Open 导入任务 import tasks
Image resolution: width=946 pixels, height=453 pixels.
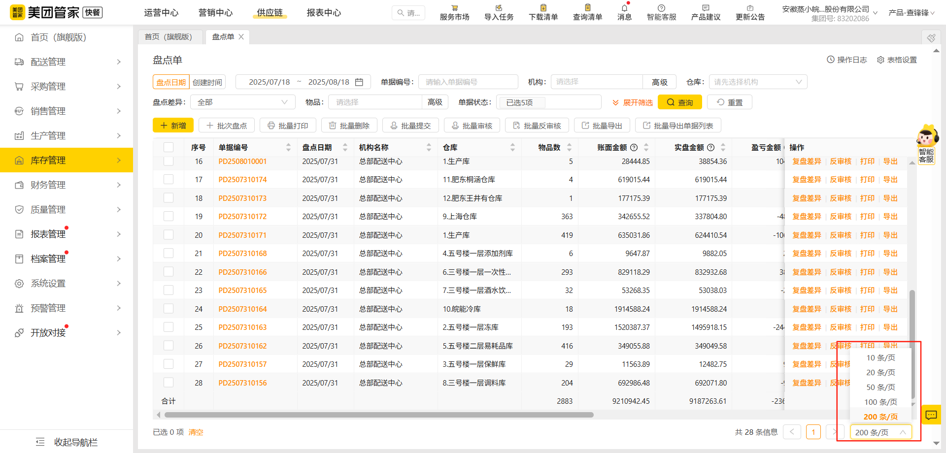(x=498, y=12)
